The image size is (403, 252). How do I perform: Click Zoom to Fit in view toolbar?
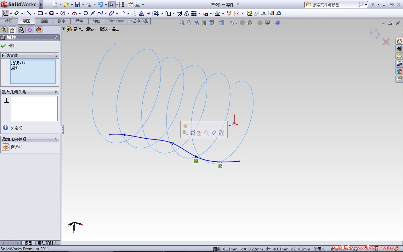pos(182,23)
